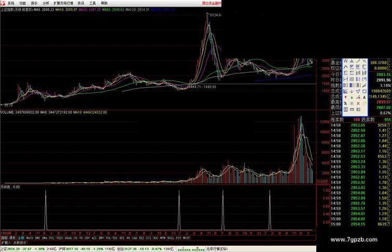
Task: Click the MA60: 2595.62 label
Action: coord(113,10)
